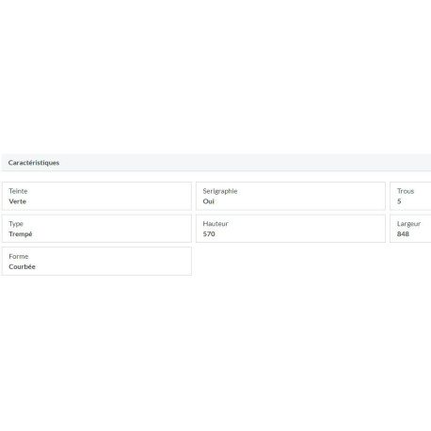Click blank space inside the Forme cell

click(120, 262)
